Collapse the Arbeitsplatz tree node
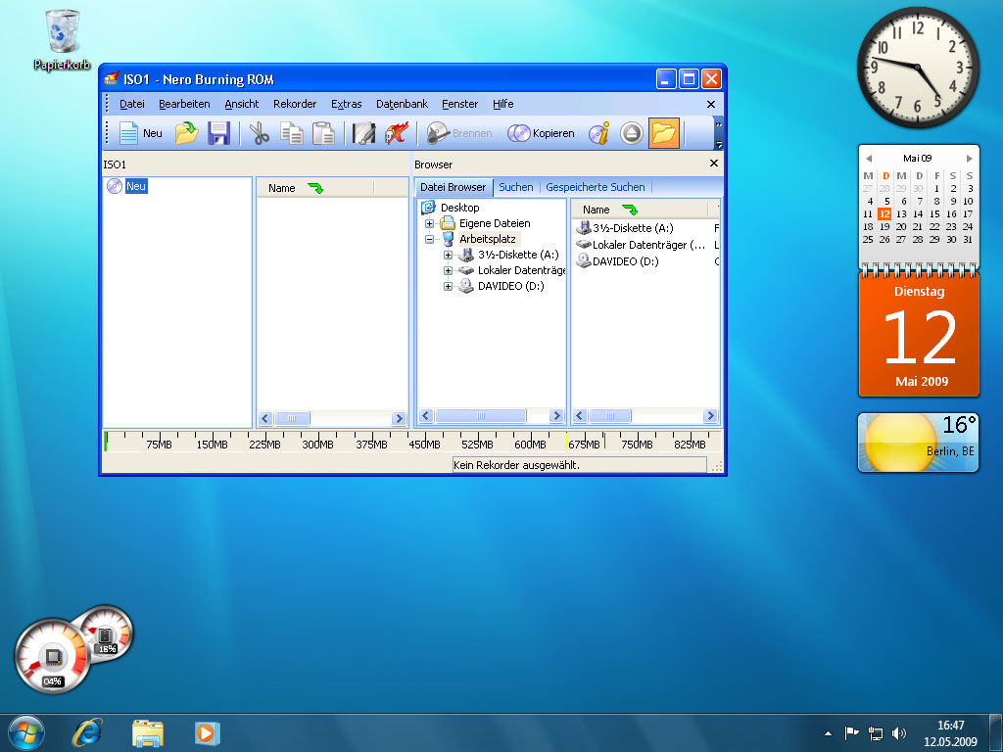This screenshot has height=752, width=1003. pyautogui.click(x=430, y=239)
